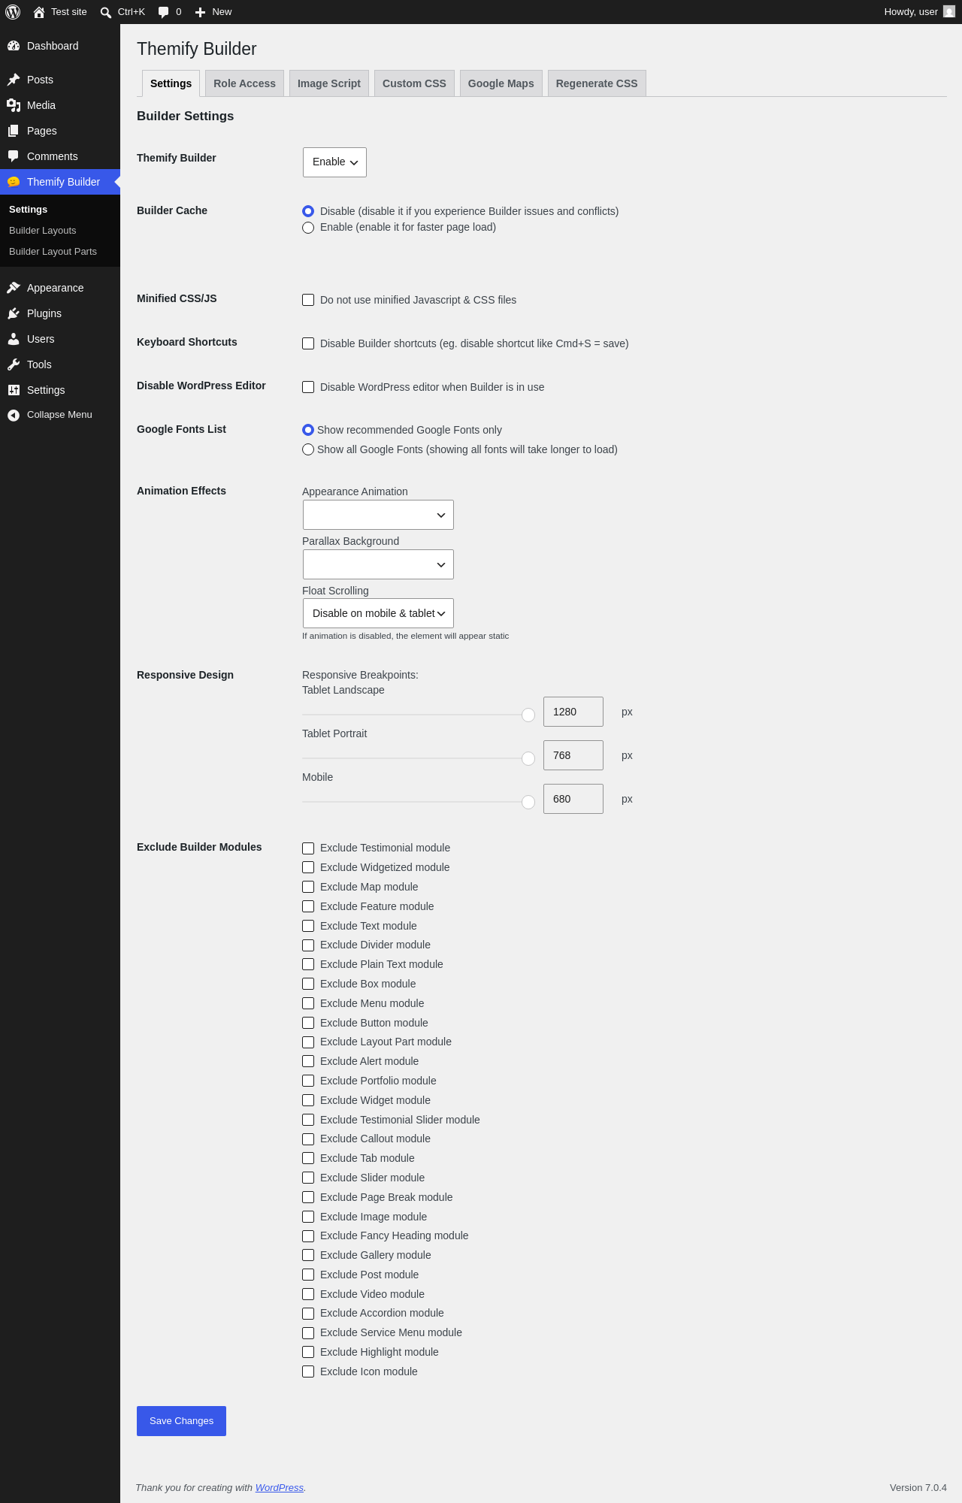Open the search magnifier icon
Image resolution: width=962 pixels, height=1503 pixels.
pyautogui.click(x=106, y=12)
